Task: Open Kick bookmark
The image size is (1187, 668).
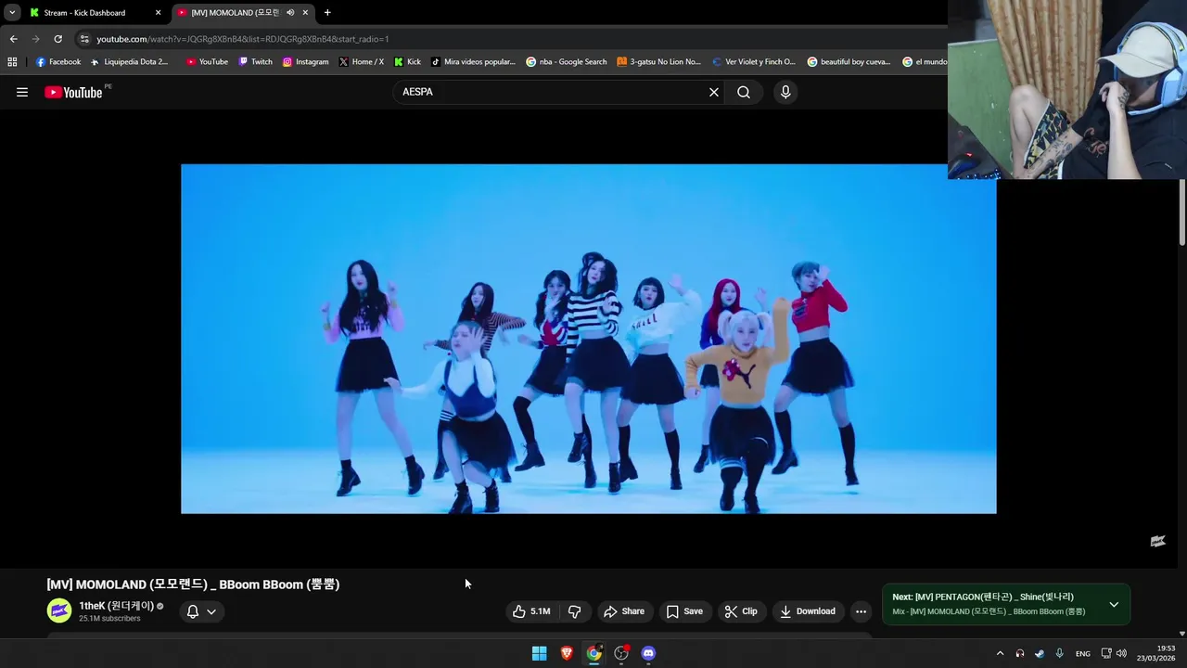Action: [407, 62]
